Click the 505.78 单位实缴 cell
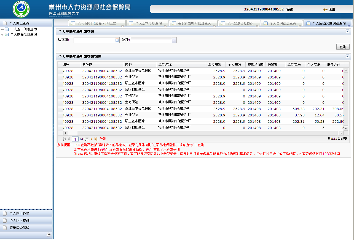The height and width of the screenshot is (240, 354). (299, 109)
